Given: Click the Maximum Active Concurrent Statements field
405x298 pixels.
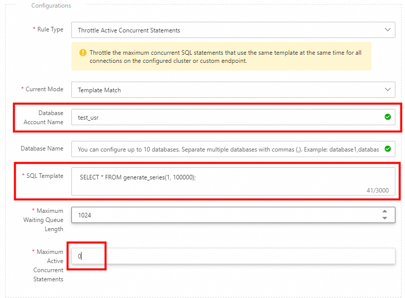Looking at the screenshot, I should coord(233,256).
